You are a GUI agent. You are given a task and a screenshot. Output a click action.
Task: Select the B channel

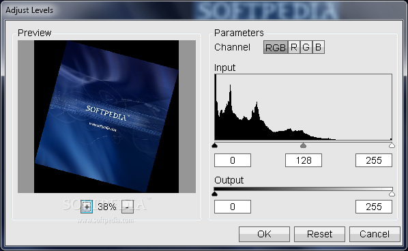(x=319, y=47)
